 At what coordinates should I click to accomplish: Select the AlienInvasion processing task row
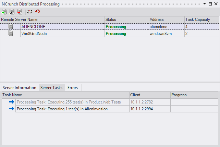[62, 109]
